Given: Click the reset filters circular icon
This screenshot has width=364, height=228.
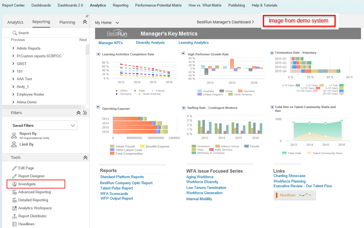Looking at the screenshot, I should point(85,113).
